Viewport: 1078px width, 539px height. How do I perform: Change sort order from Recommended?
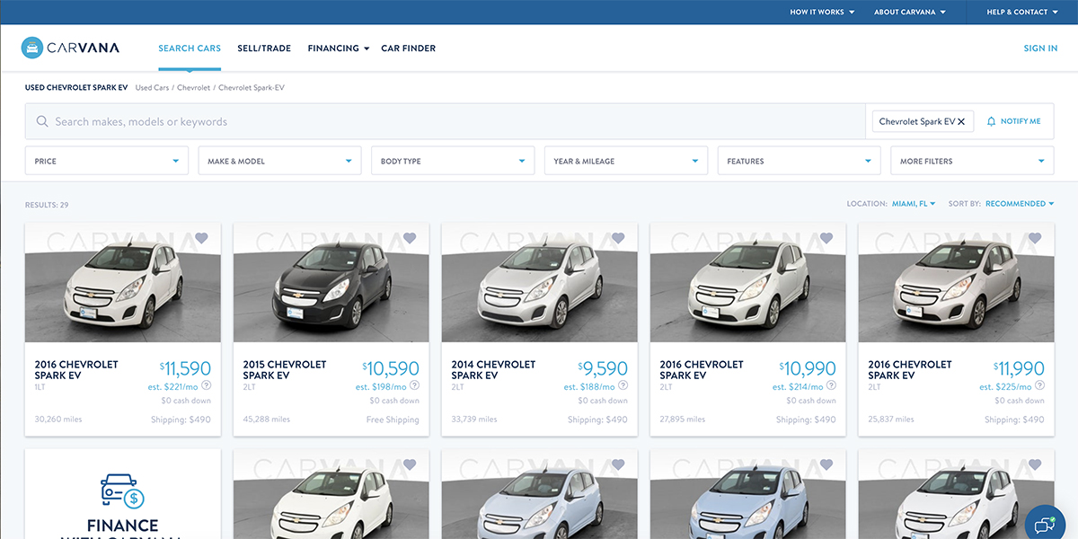point(1020,204)
